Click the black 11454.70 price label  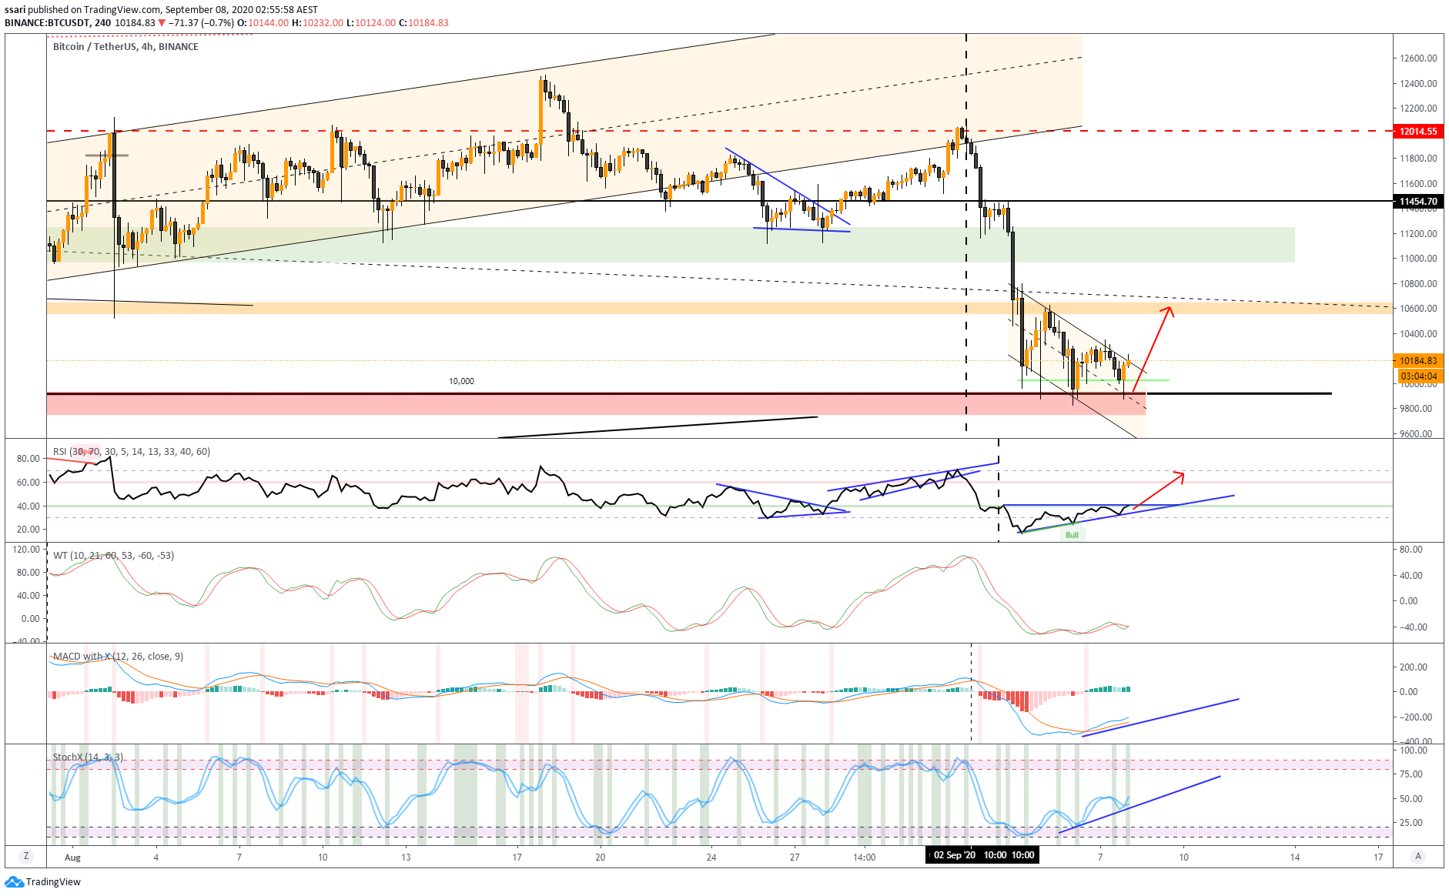click(1418, 202)
